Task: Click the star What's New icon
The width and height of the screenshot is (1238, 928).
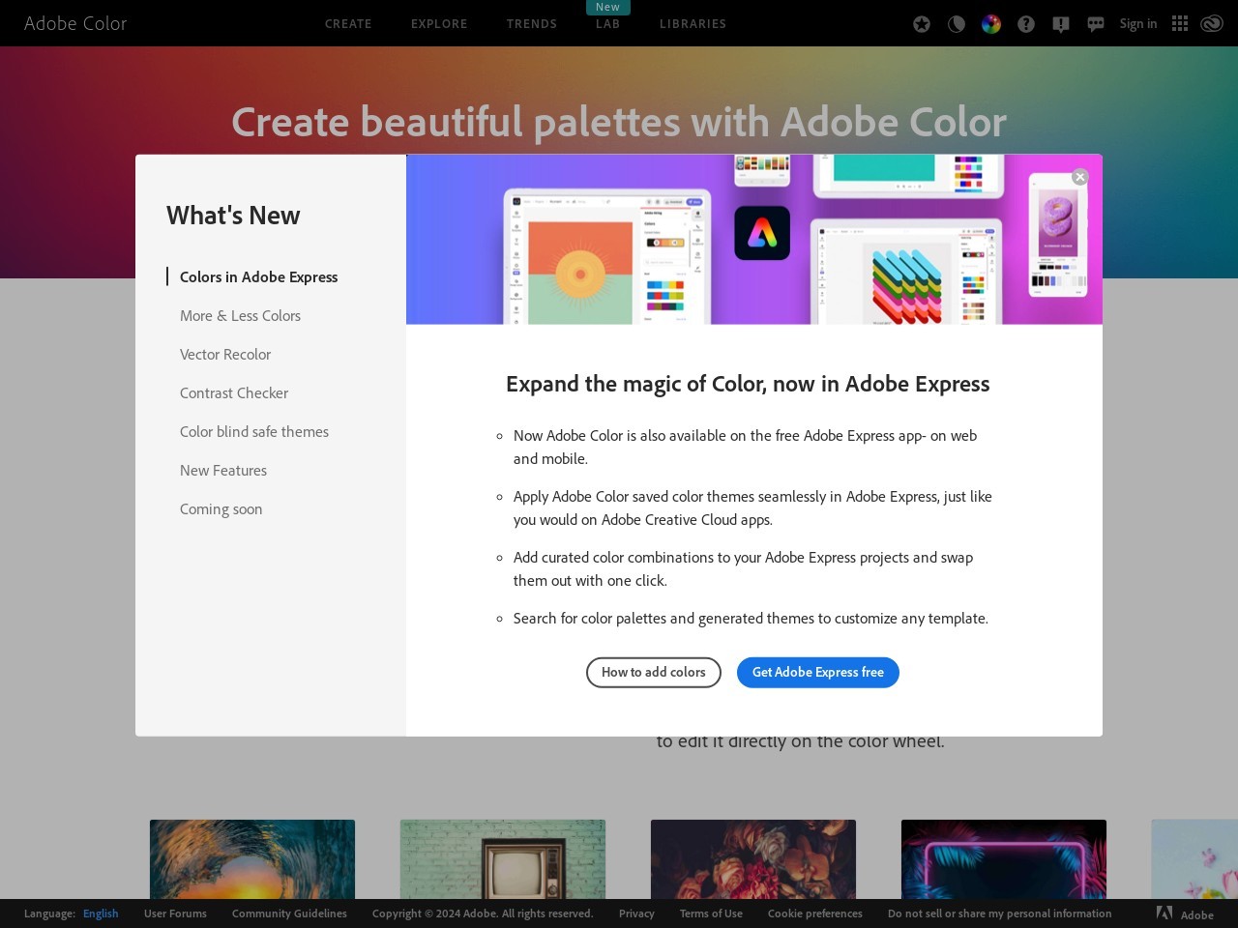Action: coord(922,24)
